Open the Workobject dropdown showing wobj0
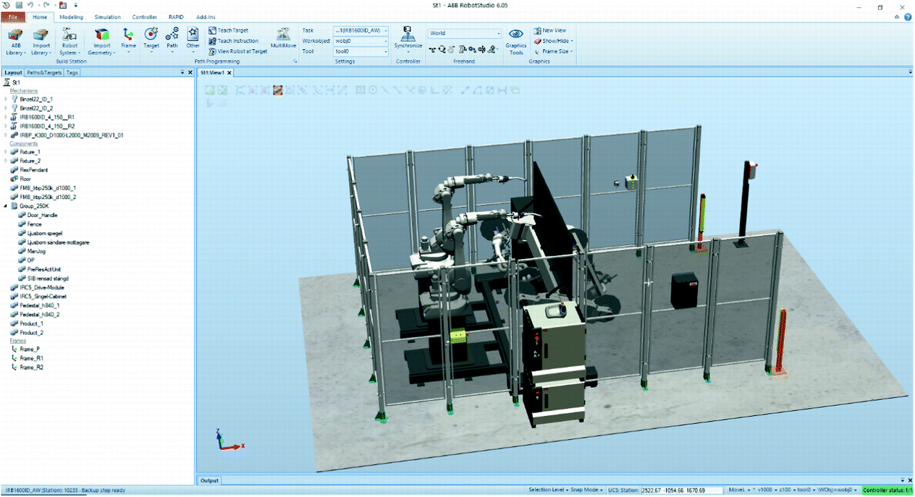 tap(361, 41)
